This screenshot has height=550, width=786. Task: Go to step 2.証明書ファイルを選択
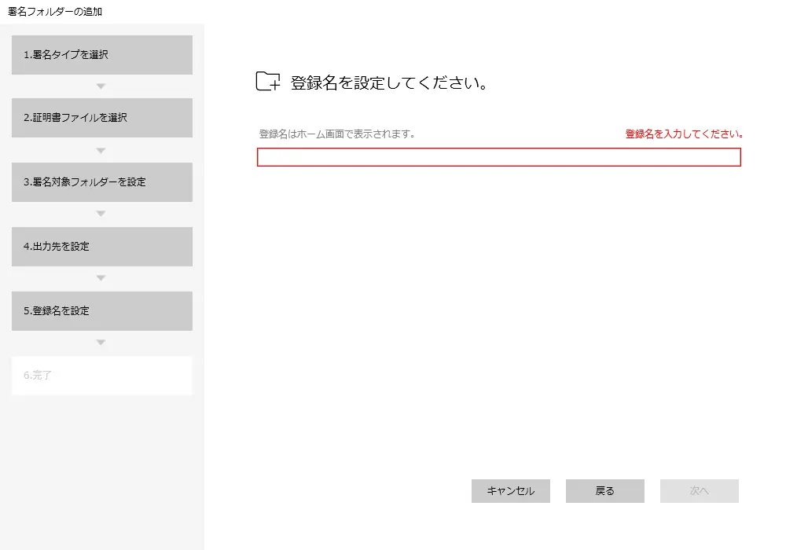click(x=102, y=118)
